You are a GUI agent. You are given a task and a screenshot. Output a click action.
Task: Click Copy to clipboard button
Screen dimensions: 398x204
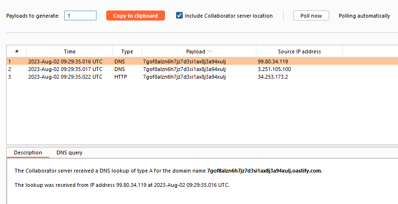click(135, 16)
